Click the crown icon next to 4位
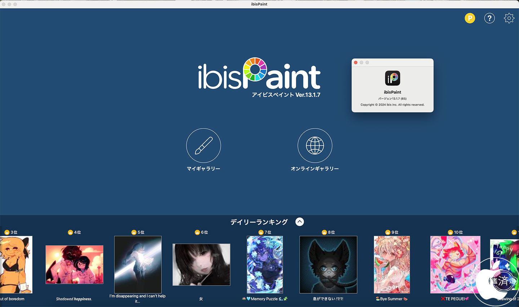Viewport: 519px width, 307px height. (70, 232)
